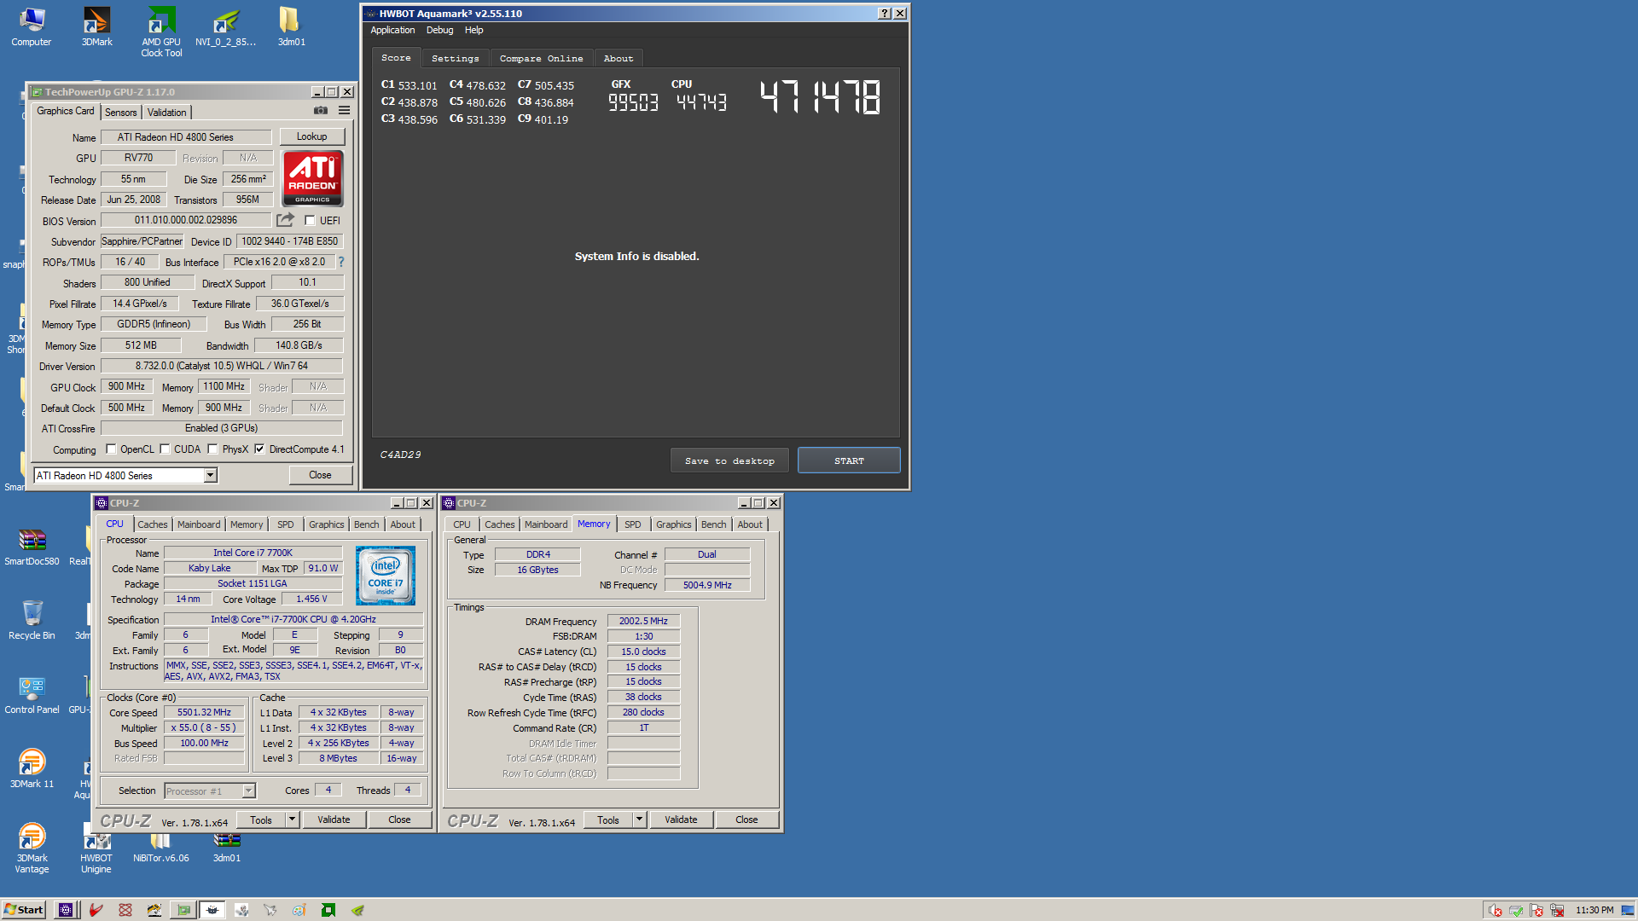This screenshot has height=921, width=1638.
Task: Expand Tools dropdown arrow in CPU-Z CPU window
Action: click(292, 820)
